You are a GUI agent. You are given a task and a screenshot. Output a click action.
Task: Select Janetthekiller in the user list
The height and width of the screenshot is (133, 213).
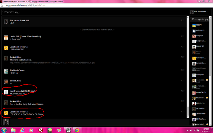click(x=199, y=114)
